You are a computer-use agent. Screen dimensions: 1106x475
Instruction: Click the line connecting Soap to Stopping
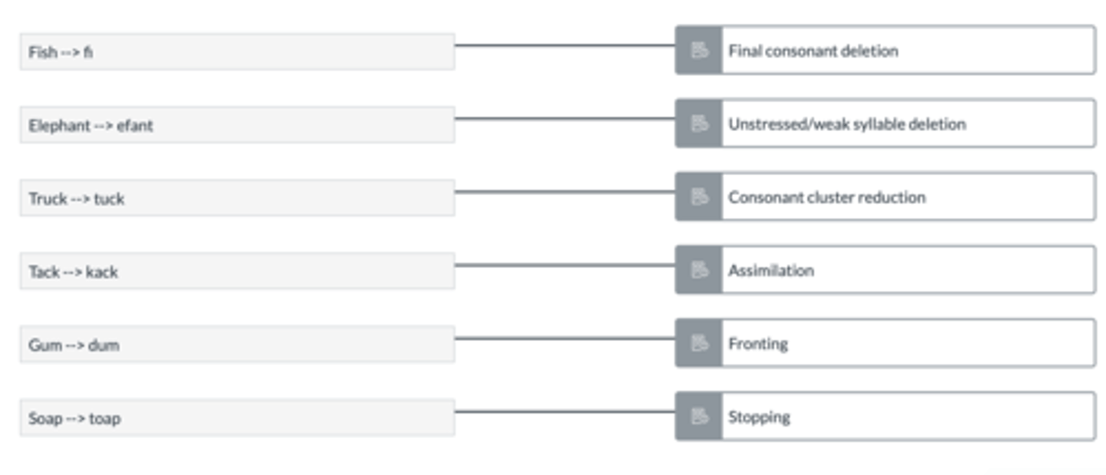pyautogui.click(x=565, y=412)
